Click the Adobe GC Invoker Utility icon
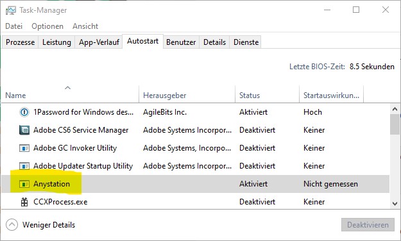The image size is (401, 241). 24,148
